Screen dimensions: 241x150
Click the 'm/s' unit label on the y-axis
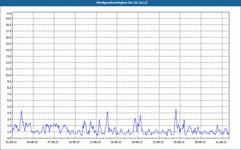[x=9, y=13]
